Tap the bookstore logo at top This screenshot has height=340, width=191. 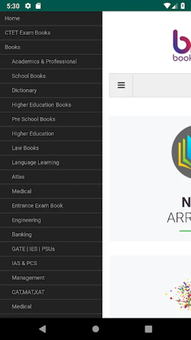182,45
